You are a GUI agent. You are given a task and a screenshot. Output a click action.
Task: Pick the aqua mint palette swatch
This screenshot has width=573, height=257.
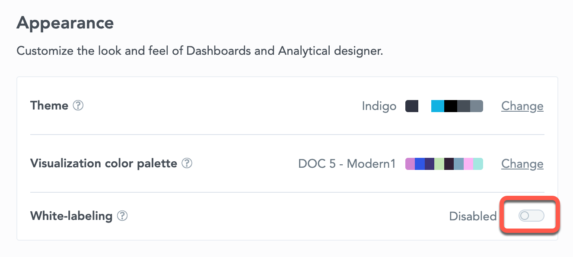click(478, 164)
